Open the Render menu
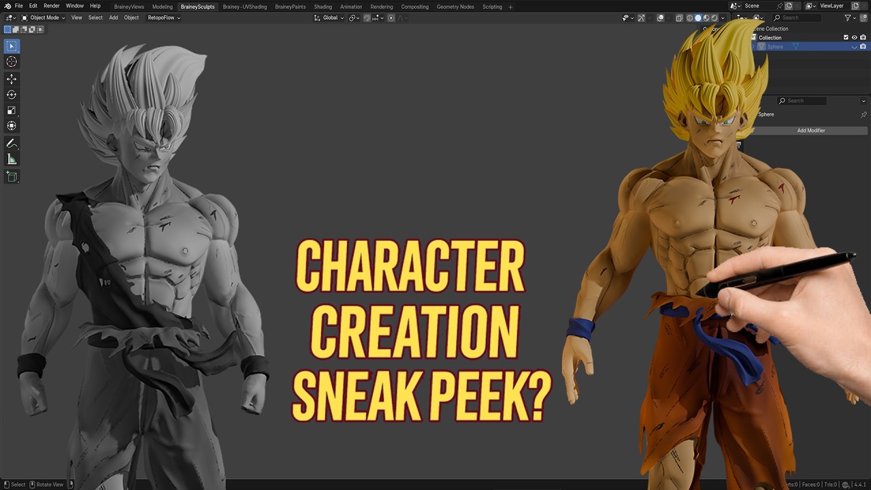Viewport: 871px width, 490px height. [52, 6]
